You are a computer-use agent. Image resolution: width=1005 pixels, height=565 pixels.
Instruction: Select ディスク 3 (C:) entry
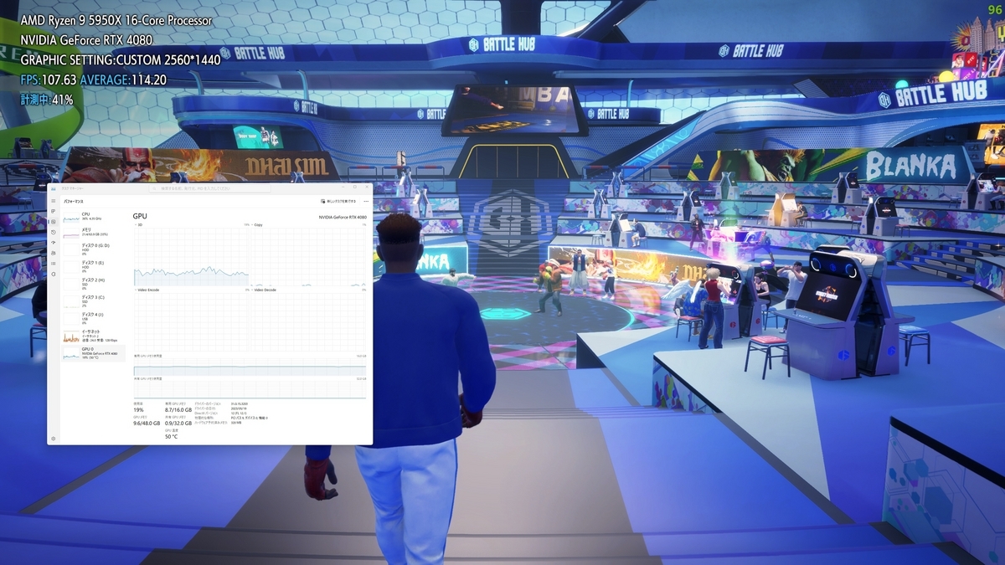click(x=94, y=300)
